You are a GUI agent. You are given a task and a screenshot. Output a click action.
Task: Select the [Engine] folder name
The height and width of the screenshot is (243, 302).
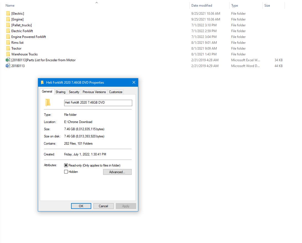(x=17, y=19)
